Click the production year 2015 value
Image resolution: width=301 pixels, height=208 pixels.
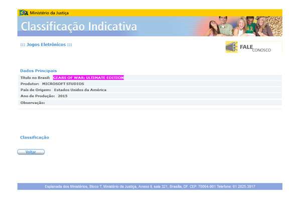coord(62,95)
